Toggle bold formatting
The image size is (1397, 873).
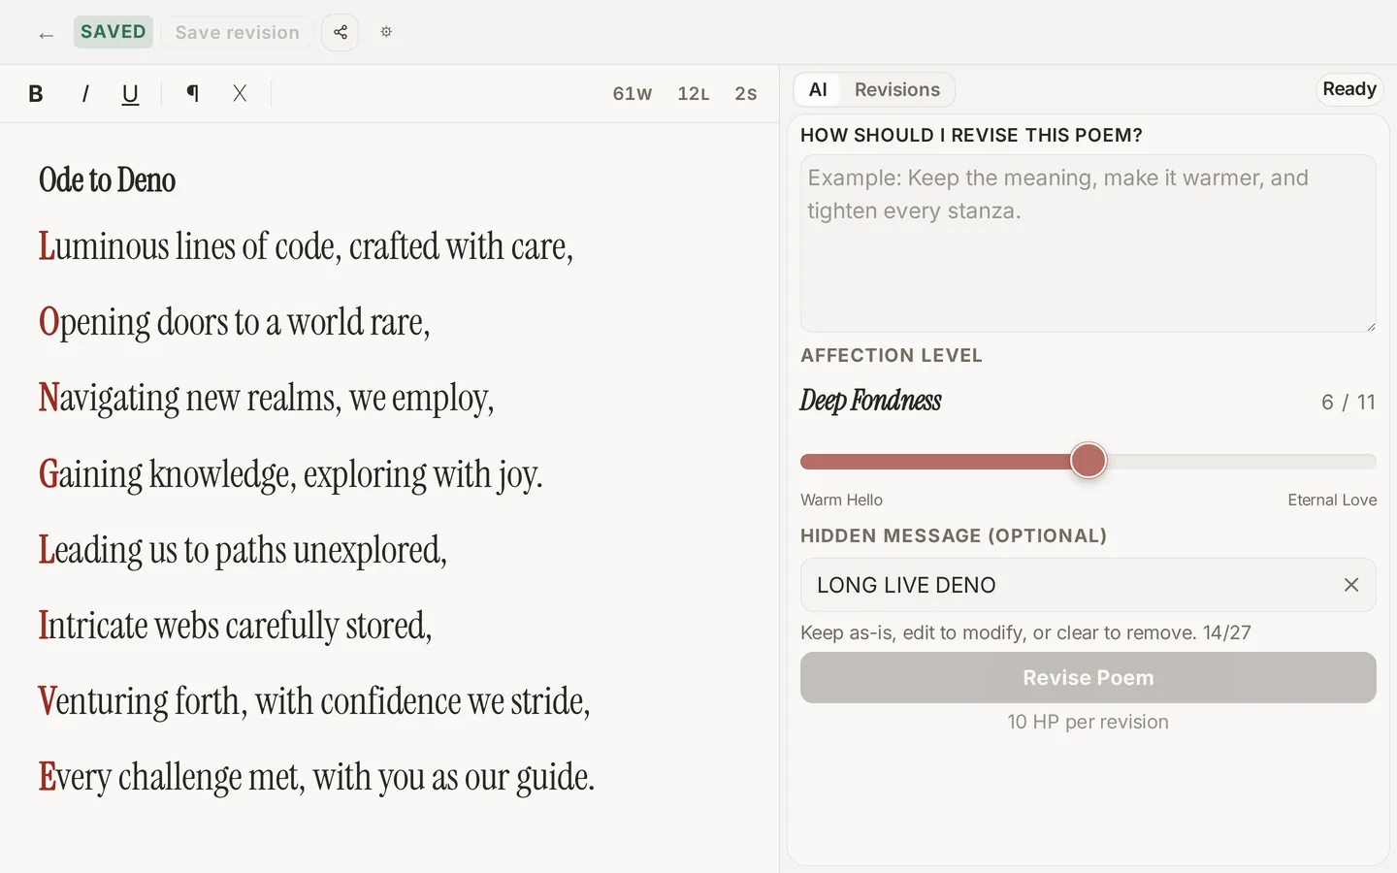tap(36, 94)
